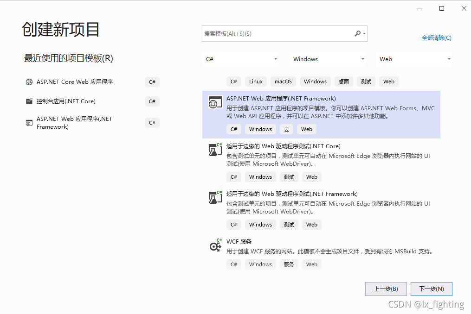The width and height of the screenshot is (471, 314).
Task: Select ASP.NET Core Web 应用程序 recent template
Action: (75, 82)
